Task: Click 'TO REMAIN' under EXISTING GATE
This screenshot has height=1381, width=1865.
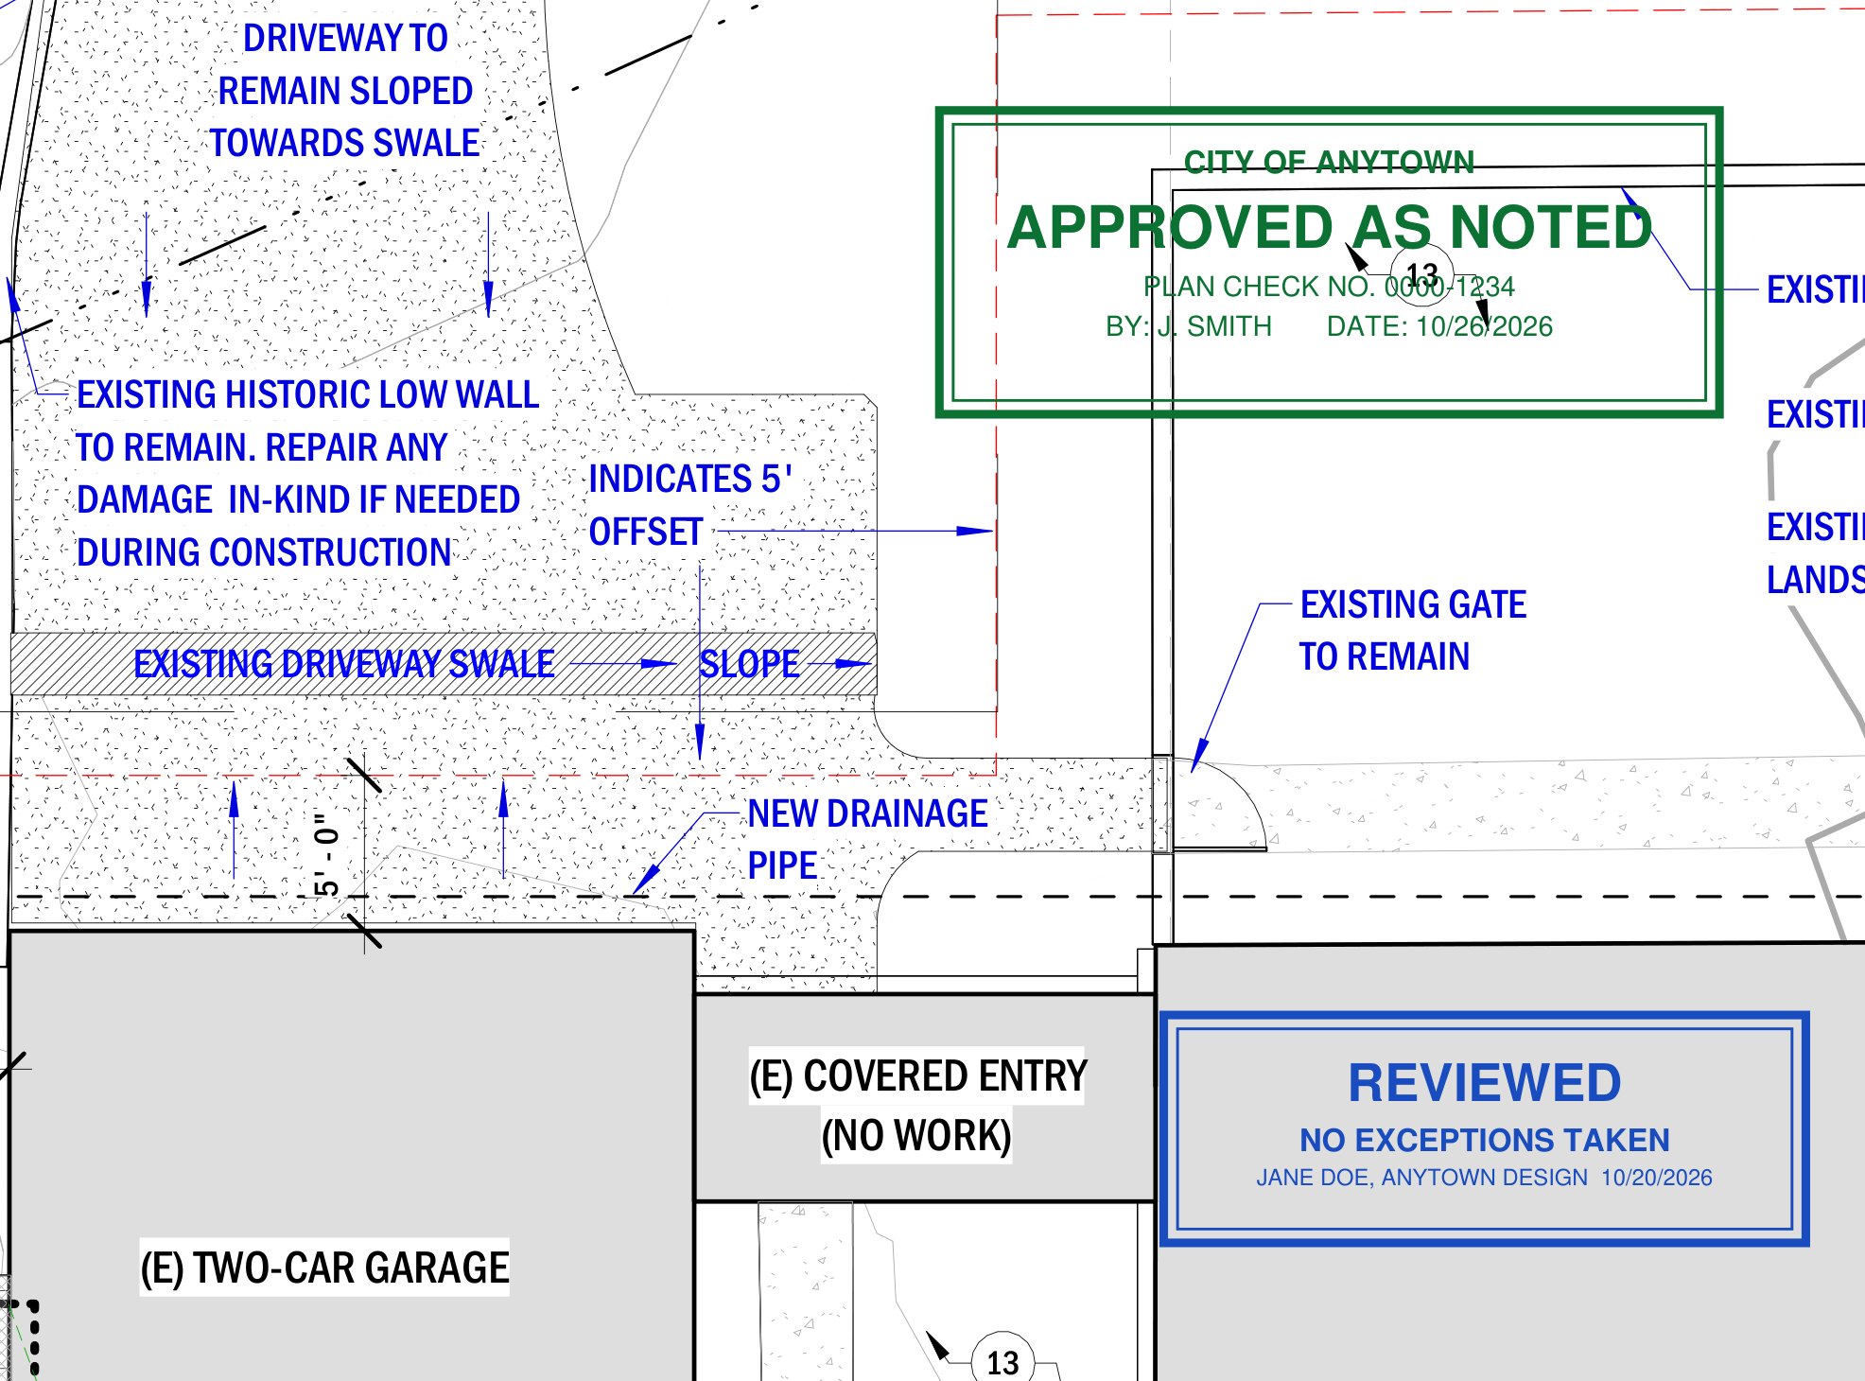Action: (1385, 656)
